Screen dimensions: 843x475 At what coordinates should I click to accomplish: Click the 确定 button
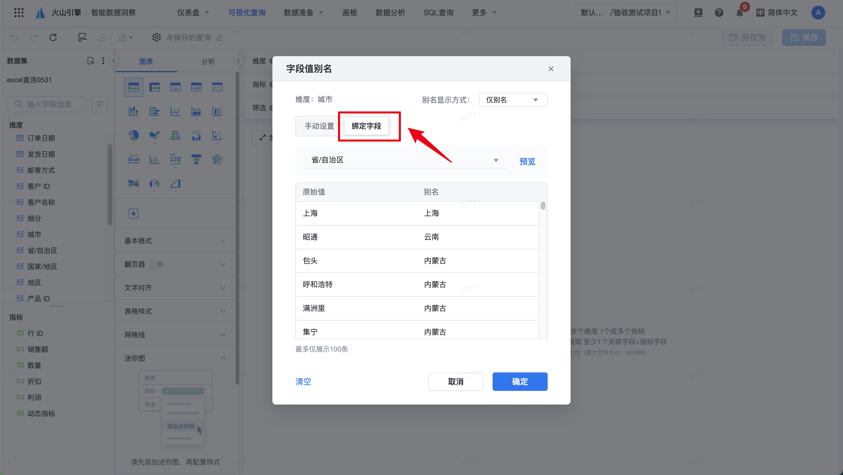click(x=520, y=382)
